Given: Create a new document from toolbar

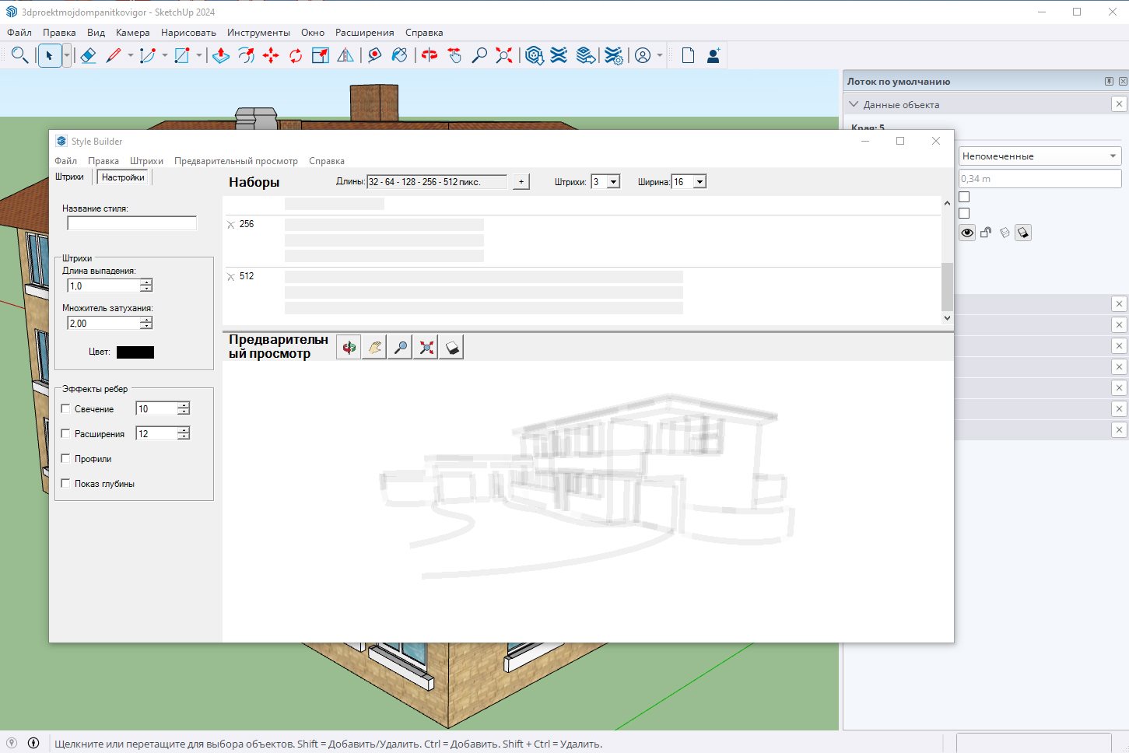Looking at the screenshot, I should coord(688,55).
